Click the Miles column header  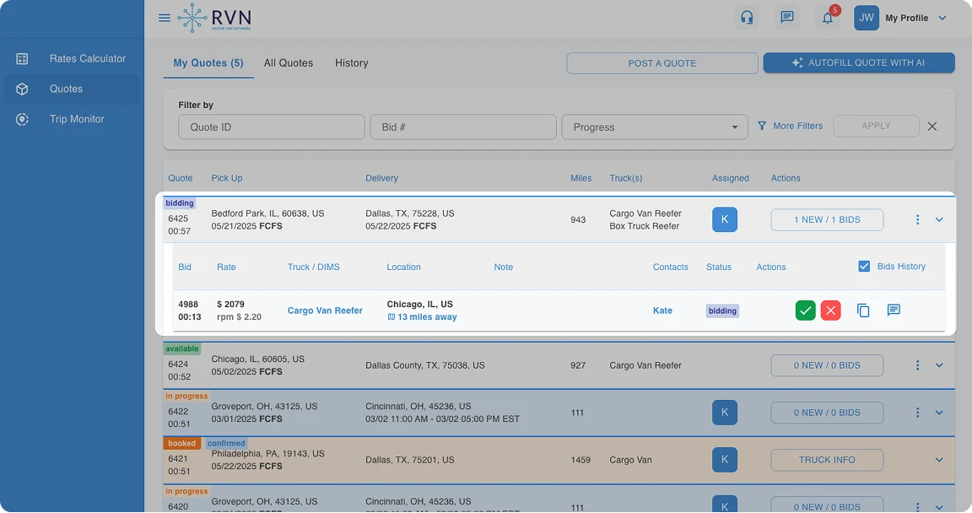click(x=580, y=178)
